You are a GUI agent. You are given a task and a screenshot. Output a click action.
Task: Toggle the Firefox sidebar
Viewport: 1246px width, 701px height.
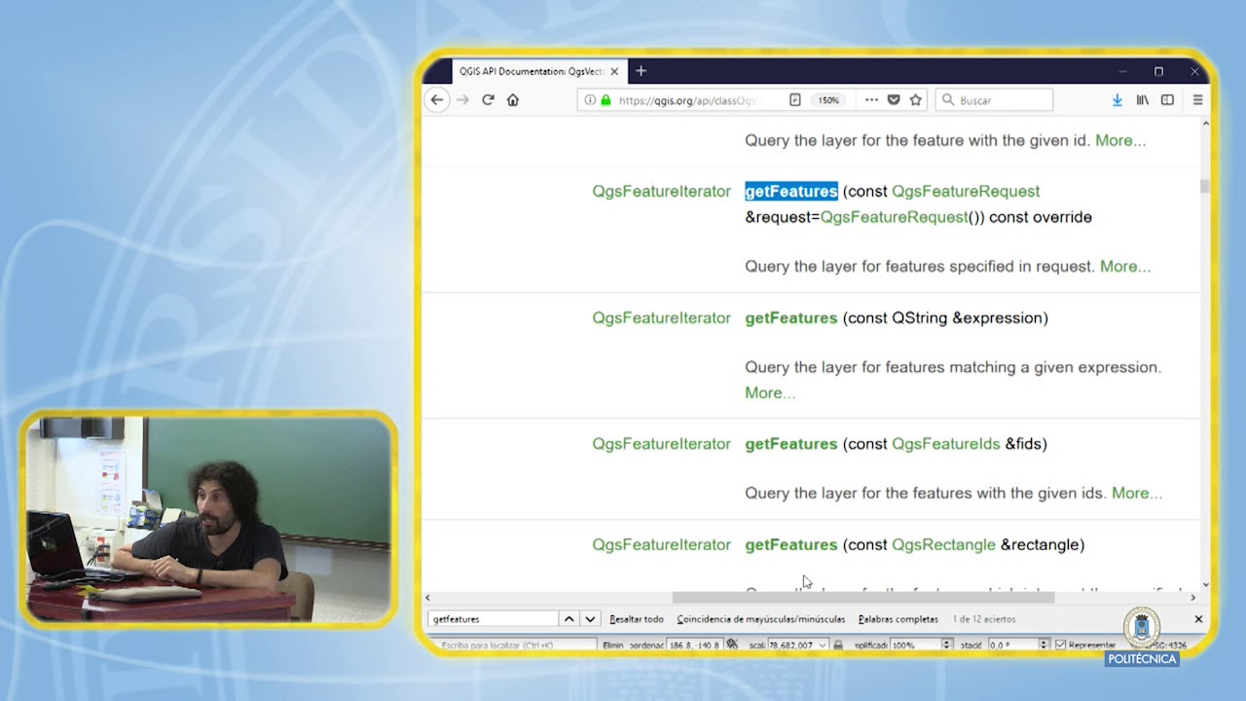1167,100
